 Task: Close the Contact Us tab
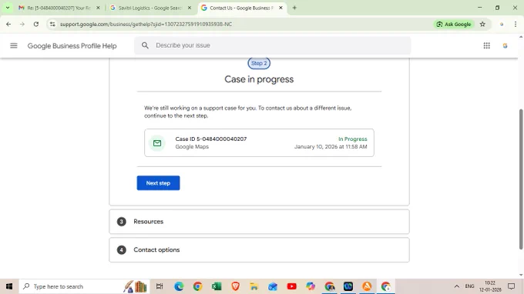pos(280,8)
